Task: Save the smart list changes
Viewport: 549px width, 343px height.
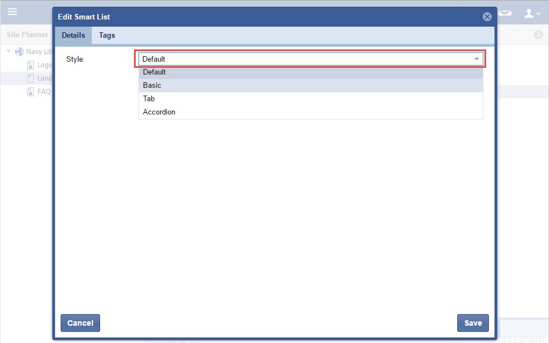Action: 473,323
